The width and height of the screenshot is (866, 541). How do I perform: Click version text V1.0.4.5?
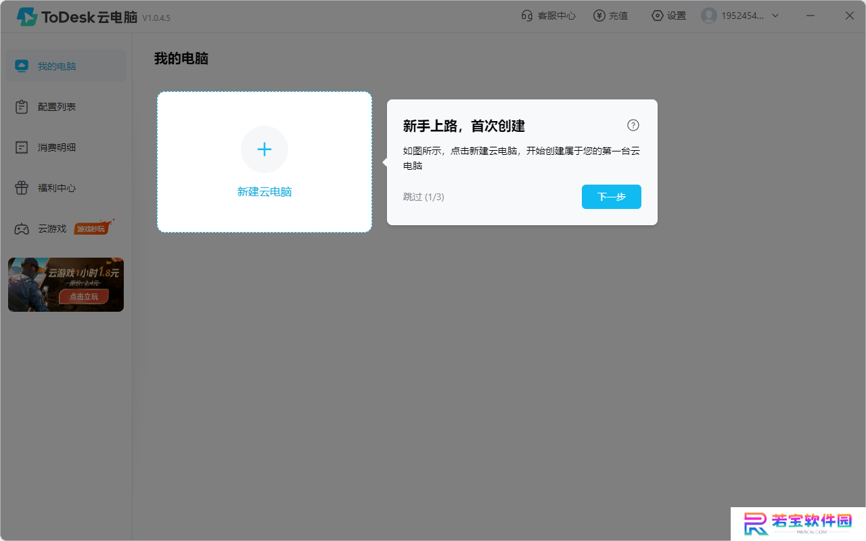[x=156, y=18]
